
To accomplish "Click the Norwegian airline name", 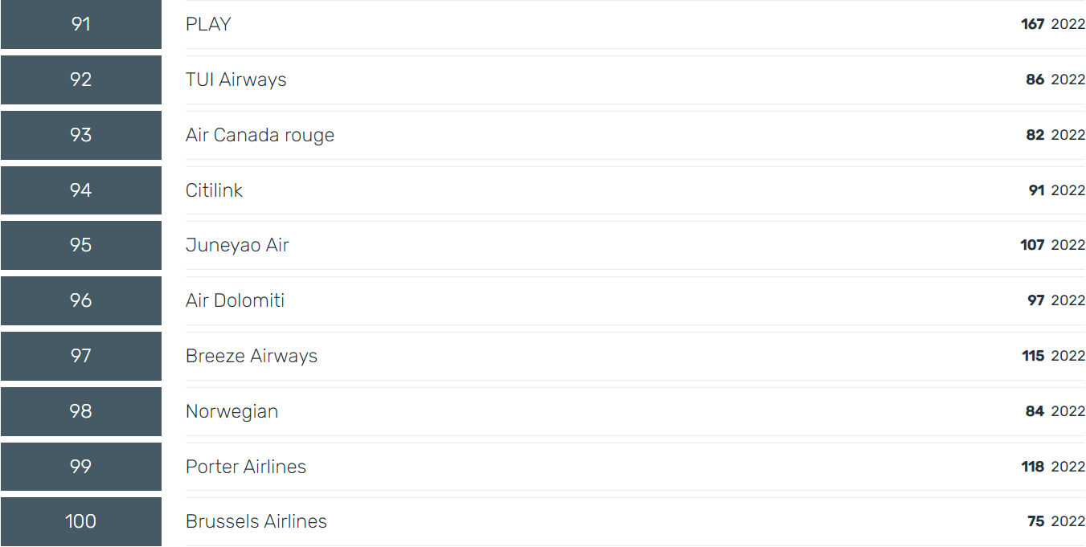I will [x=232, y=411].
